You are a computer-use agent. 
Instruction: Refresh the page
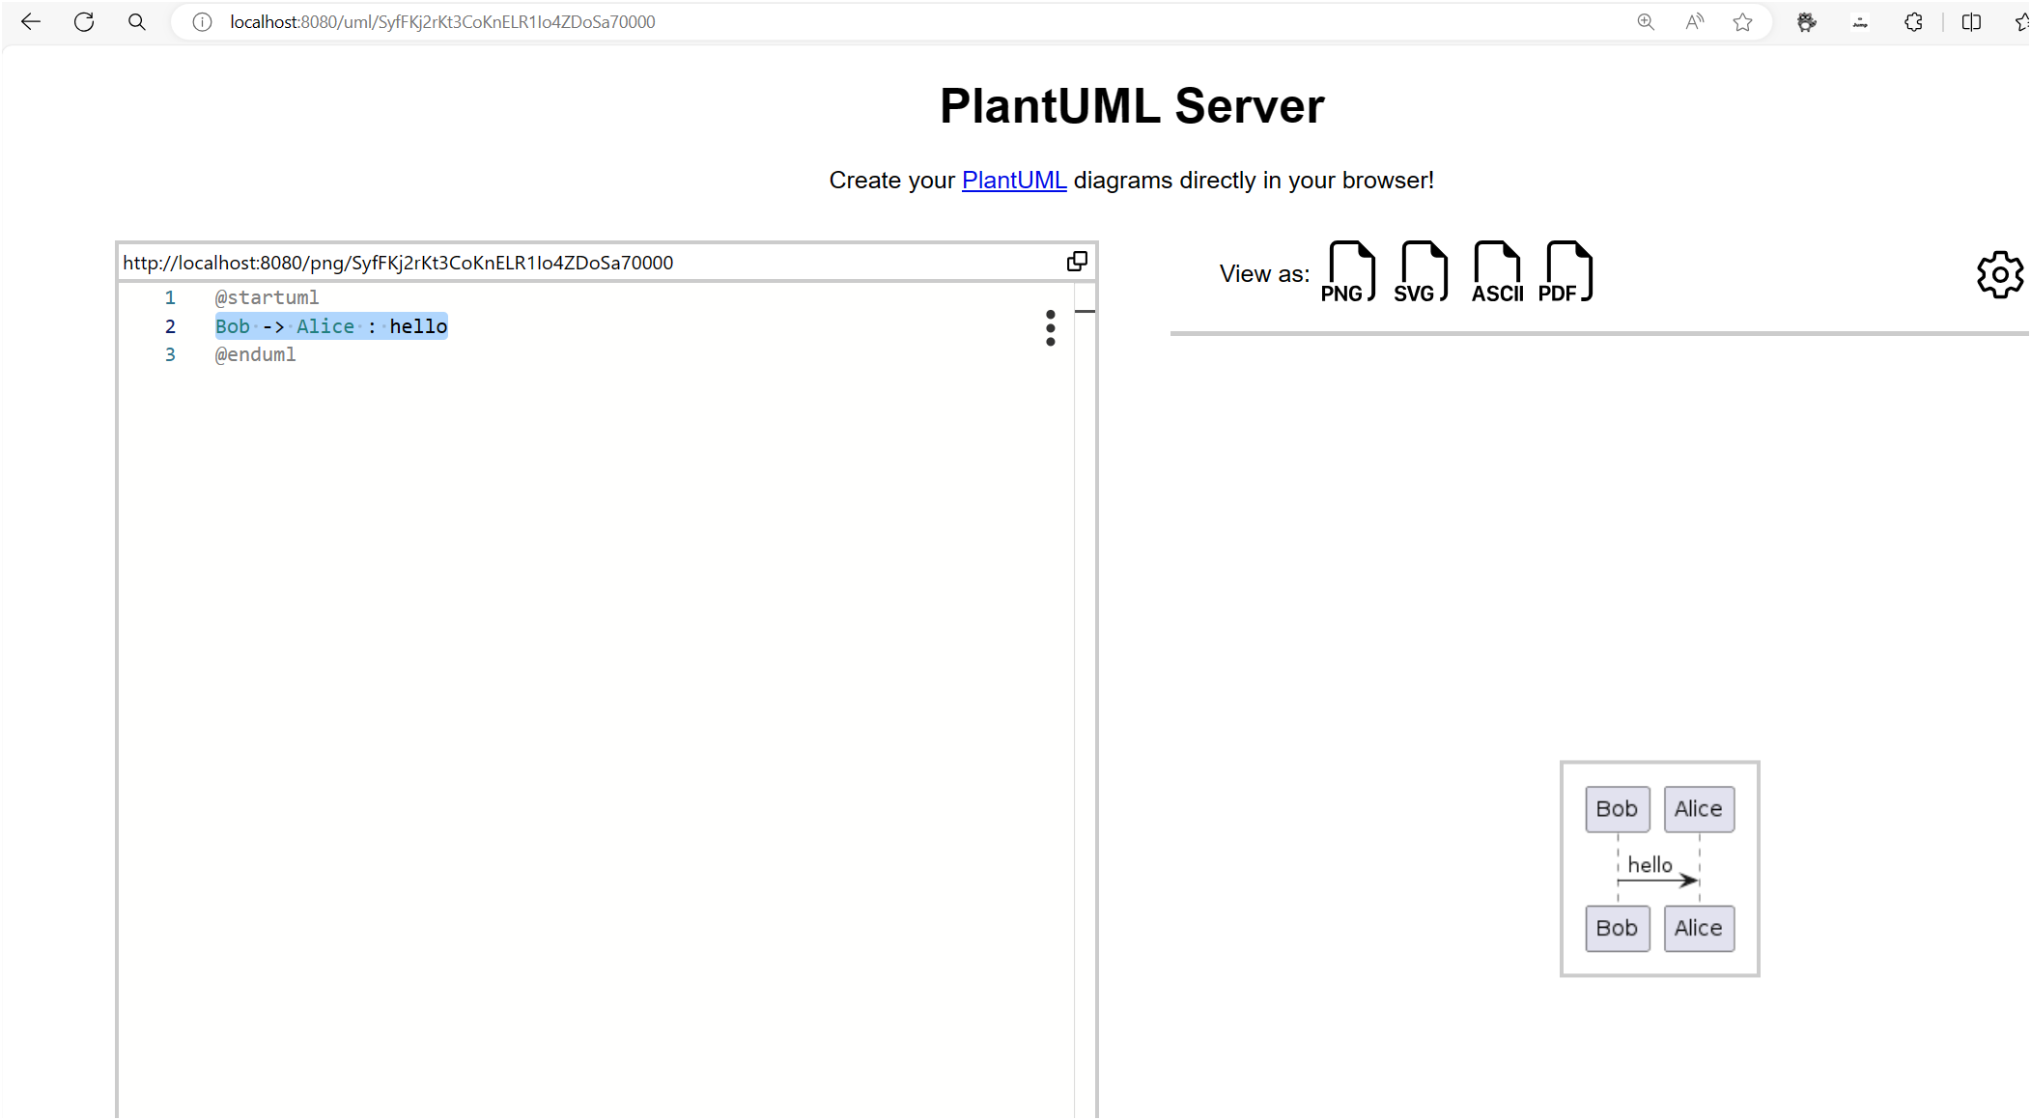pos(84,22)
